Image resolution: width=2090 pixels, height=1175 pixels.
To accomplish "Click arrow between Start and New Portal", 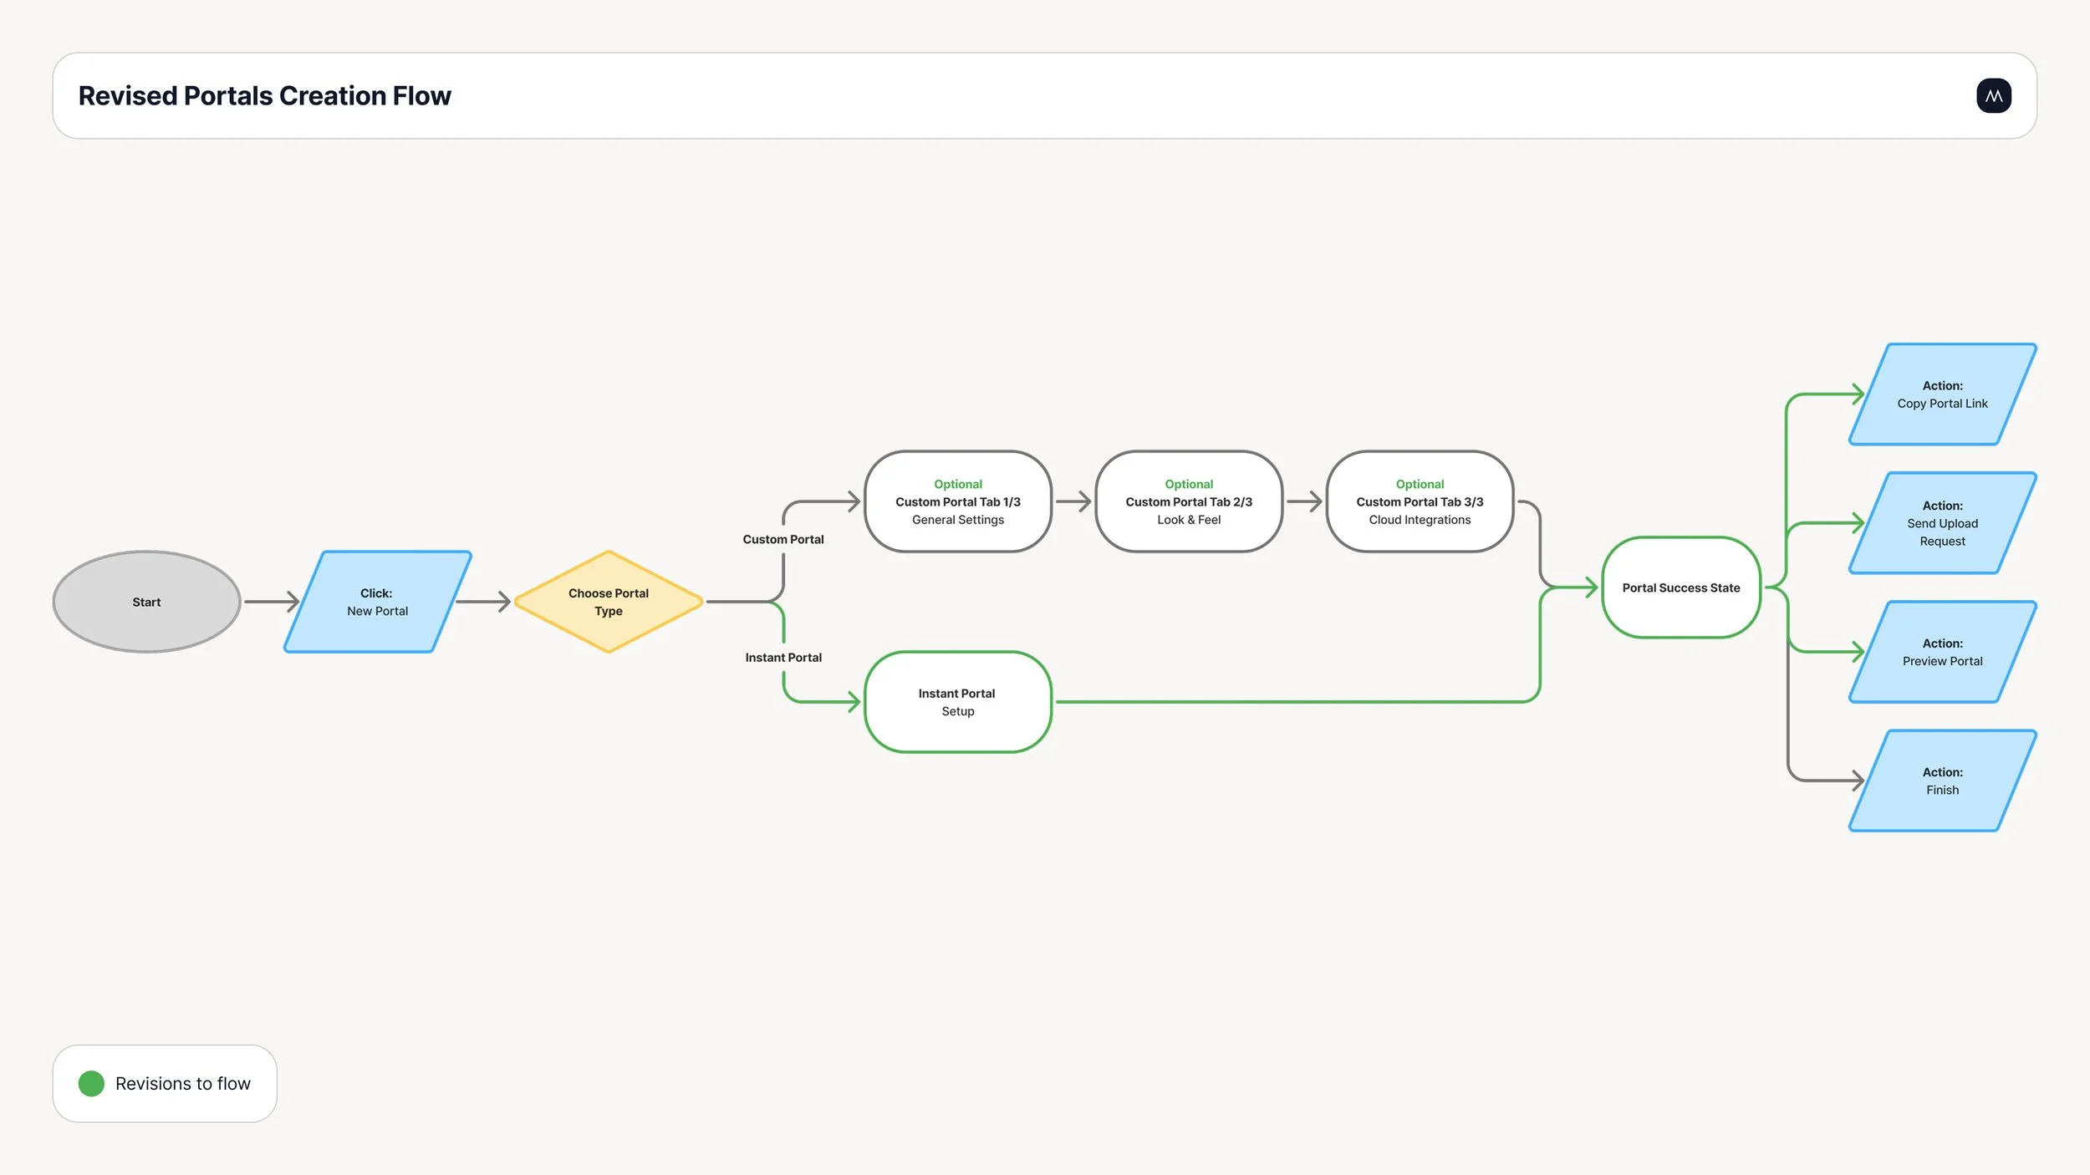I will (x=271, y=602).
